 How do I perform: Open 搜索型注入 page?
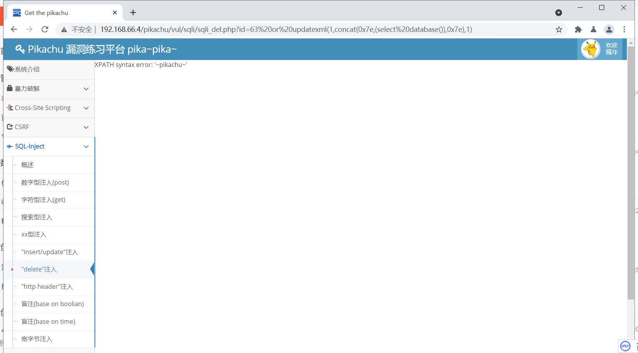[36, 217]
